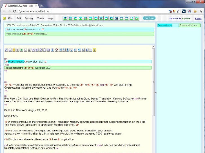
Task: Click the swap arrows icon in the green toolbar
Action: [x=86, y=18]
